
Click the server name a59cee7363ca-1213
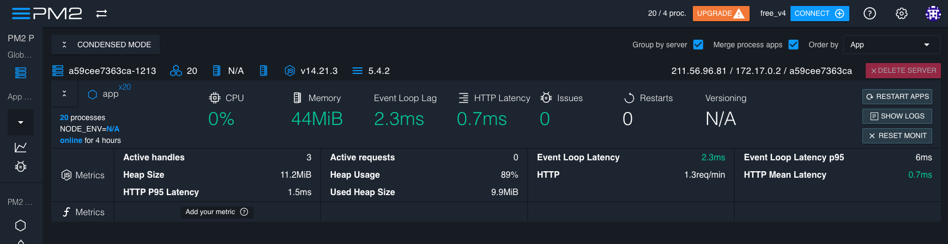tap(112, 71)
